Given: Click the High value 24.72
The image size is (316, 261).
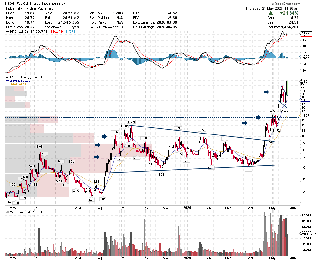Looking at the screenshot, I should point(30,18).
